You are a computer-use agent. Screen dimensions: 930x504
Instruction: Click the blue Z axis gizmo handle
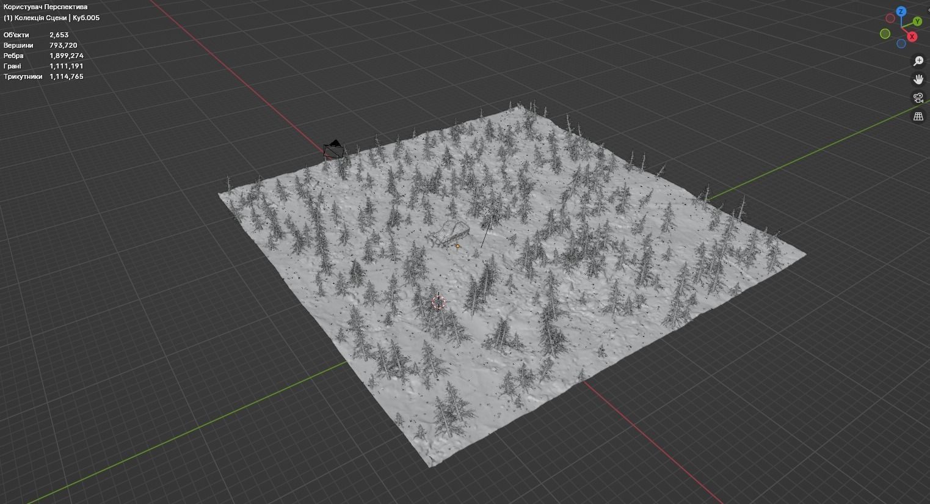click(901, 12)
